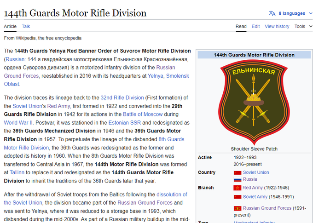The width and height of the screenshot is (313, 223).
Task: Click the text 'From Wikipedia, the free encyclopedia'
Action: click(42, 38)
